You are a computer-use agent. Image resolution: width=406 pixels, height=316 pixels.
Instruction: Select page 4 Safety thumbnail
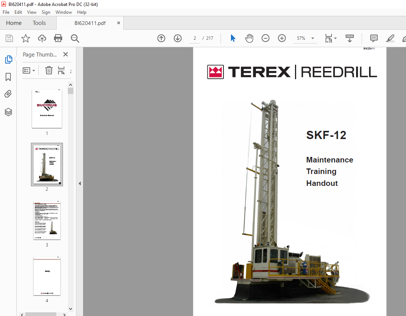[x=47, y=276]
